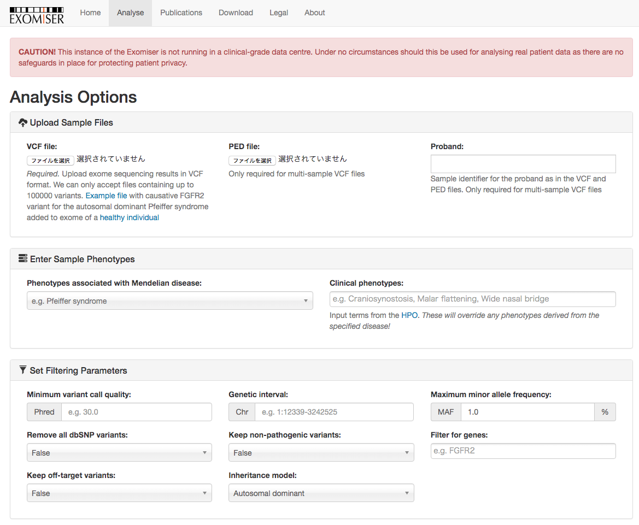
Task: Open the Example file link
Action: click(106, 196)
